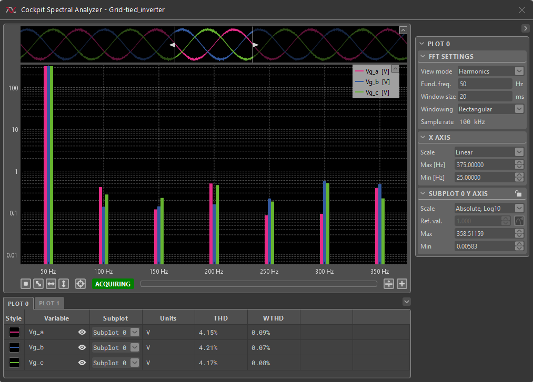
Task: Open the View mode dropdown
Action: click(x=490, y=71)
